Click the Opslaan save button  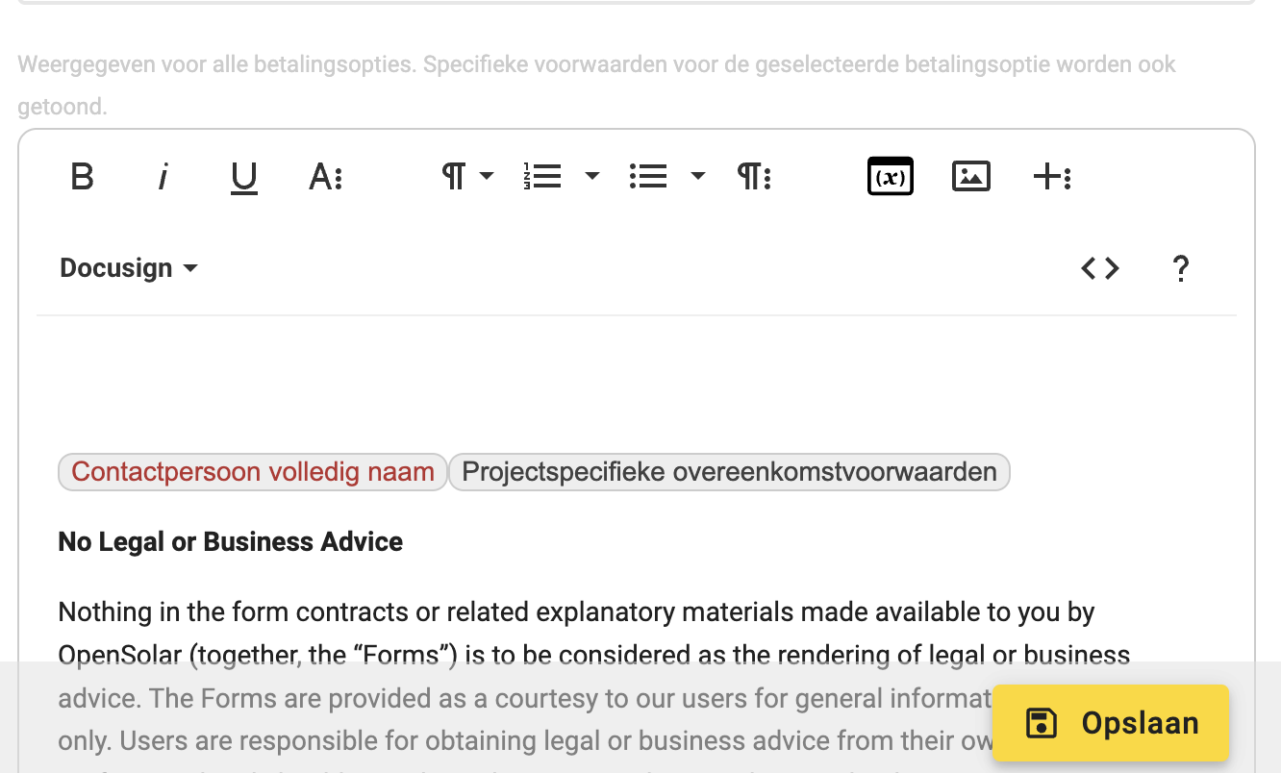[x=1111, y=723]
